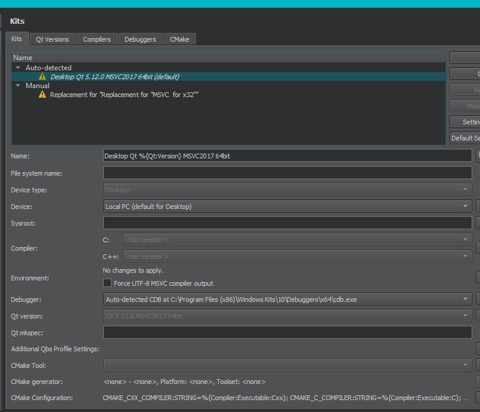Viewport: 480px width, 412px height.
Task: Click the Name column header in kits list
Action: pyautogui.click(x=228, y=58)
